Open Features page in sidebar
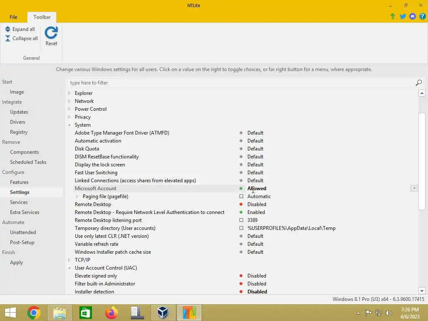The height and width of the screenshot is (321, 428). [19, 182]
